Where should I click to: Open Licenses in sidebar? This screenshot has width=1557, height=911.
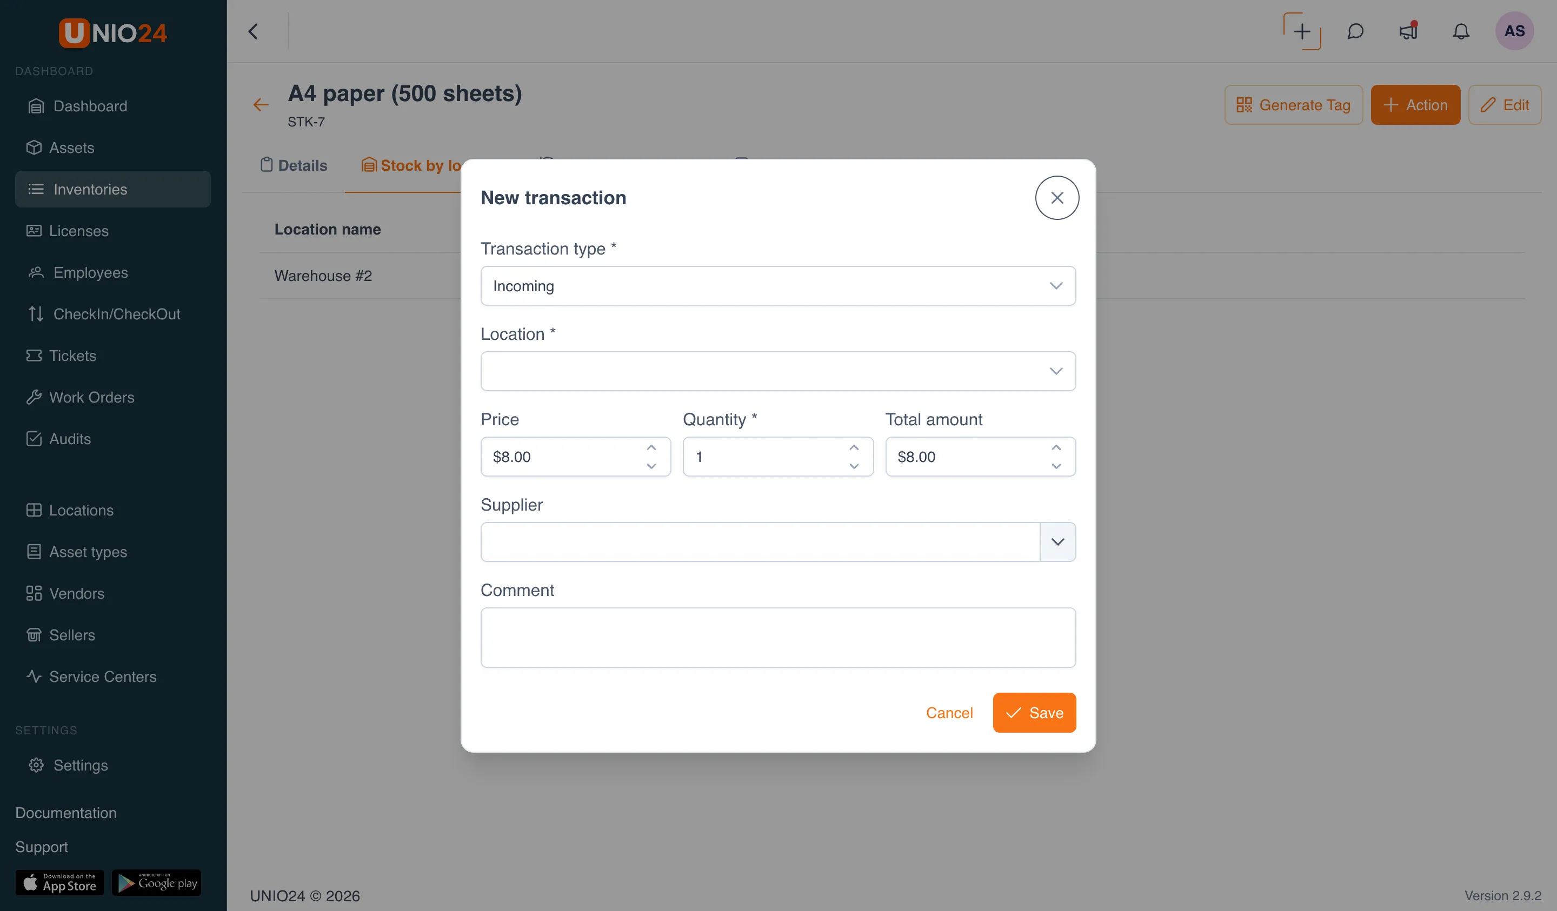(113, 230)
